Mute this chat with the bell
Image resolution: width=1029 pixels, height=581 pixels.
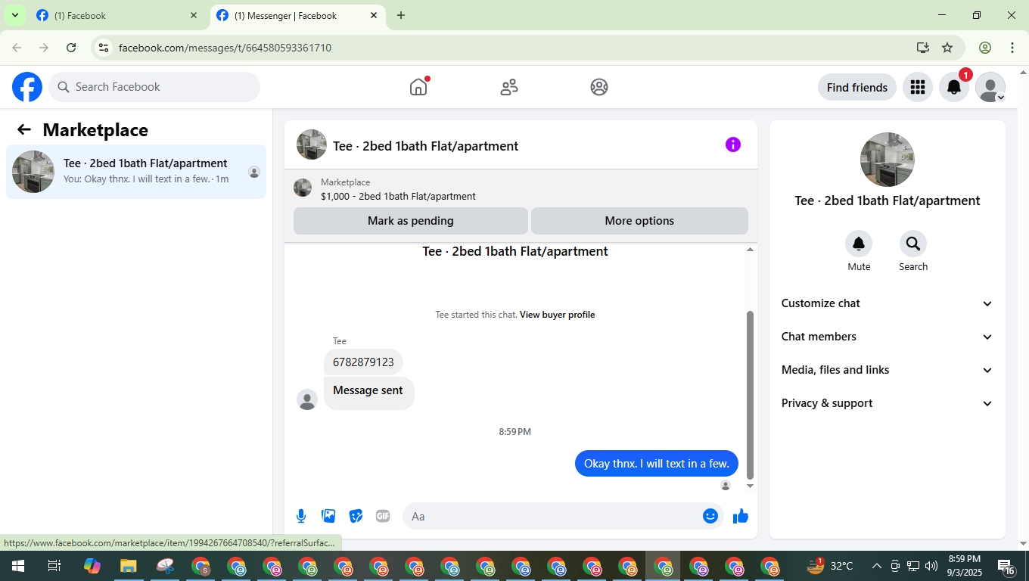pyautogui.click(x=859, y=244)
